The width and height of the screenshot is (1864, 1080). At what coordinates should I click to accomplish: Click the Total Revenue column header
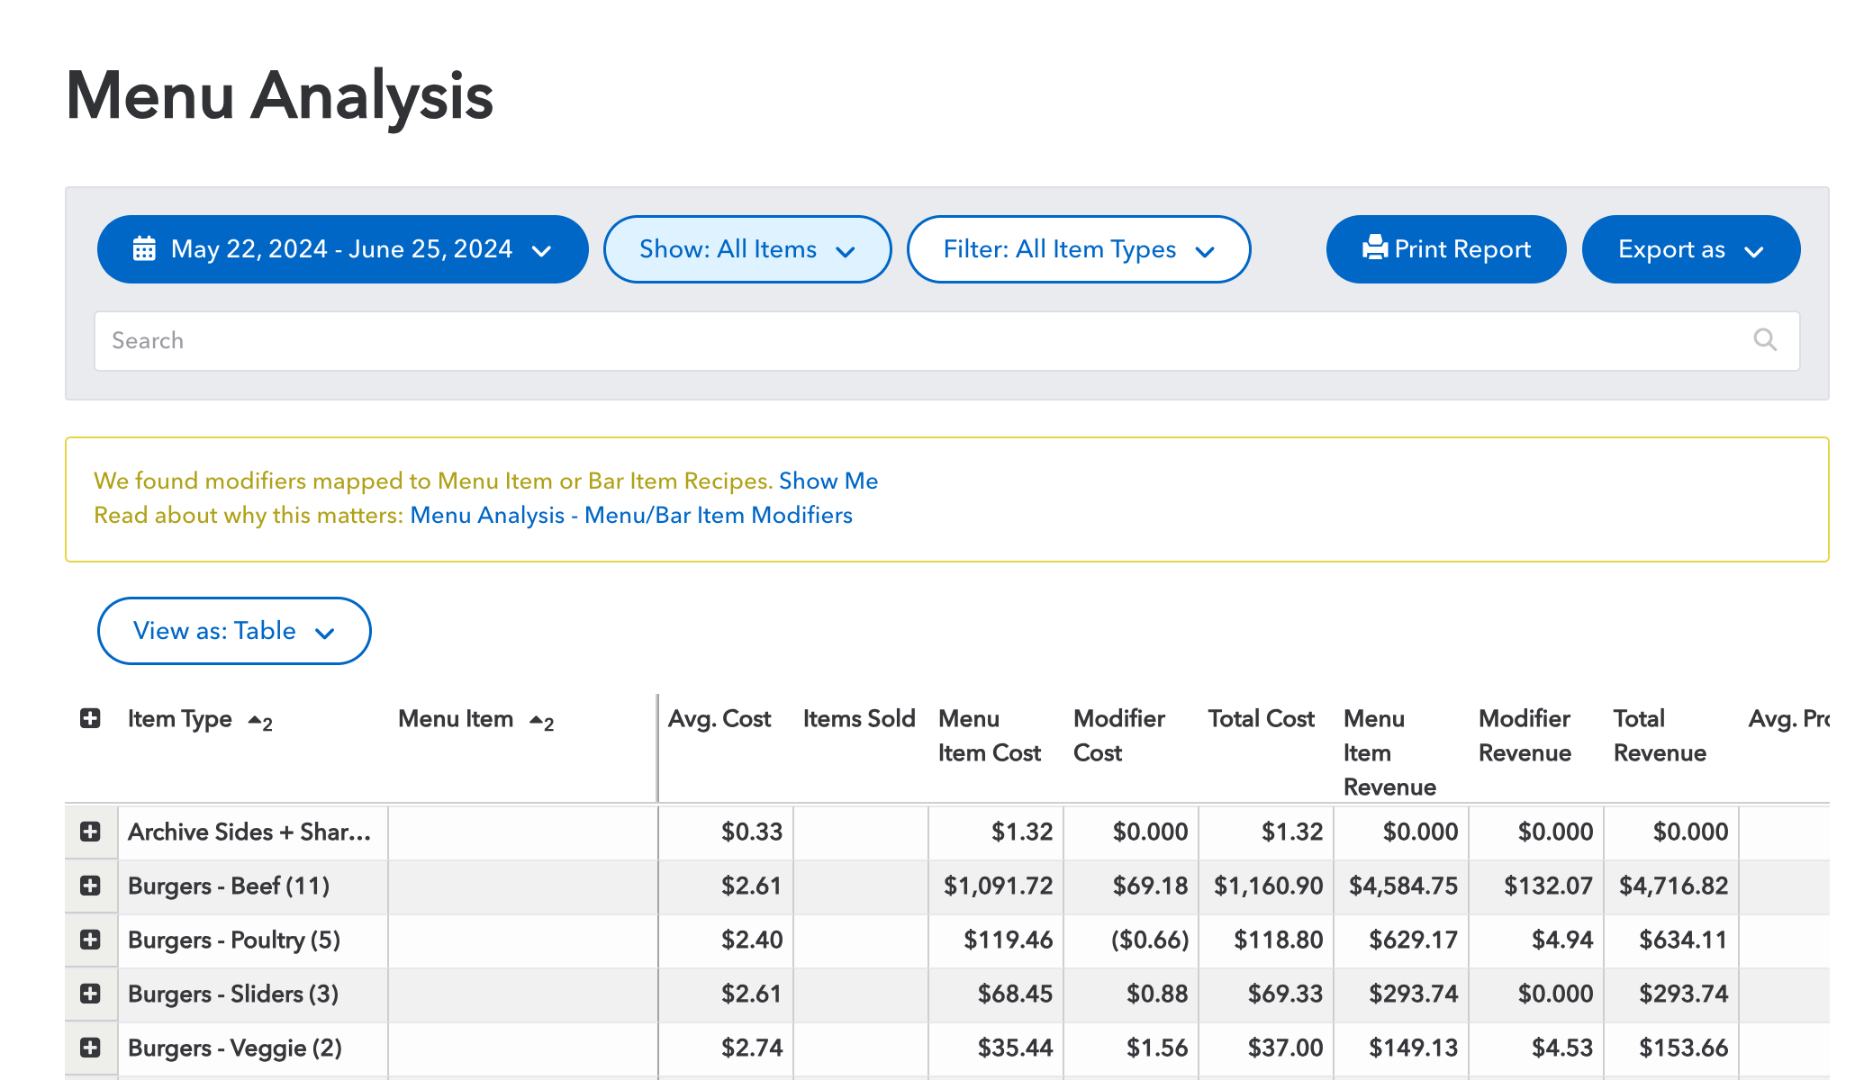point(1659,735)
